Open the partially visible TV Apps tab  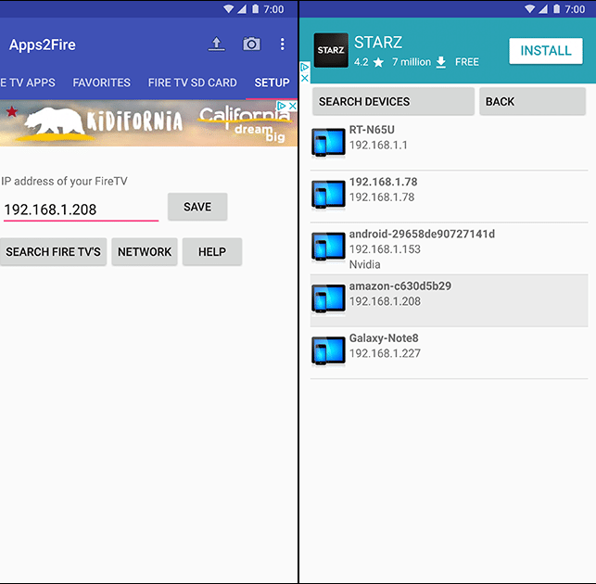(28, 83)
